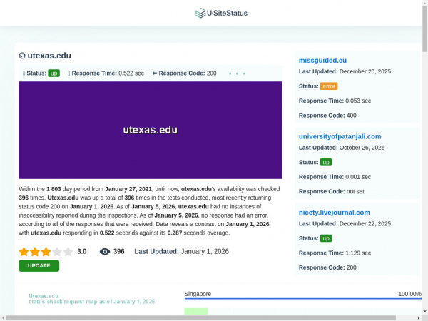Click the eye views icon
428x321 pixels.
pos(105,252)
